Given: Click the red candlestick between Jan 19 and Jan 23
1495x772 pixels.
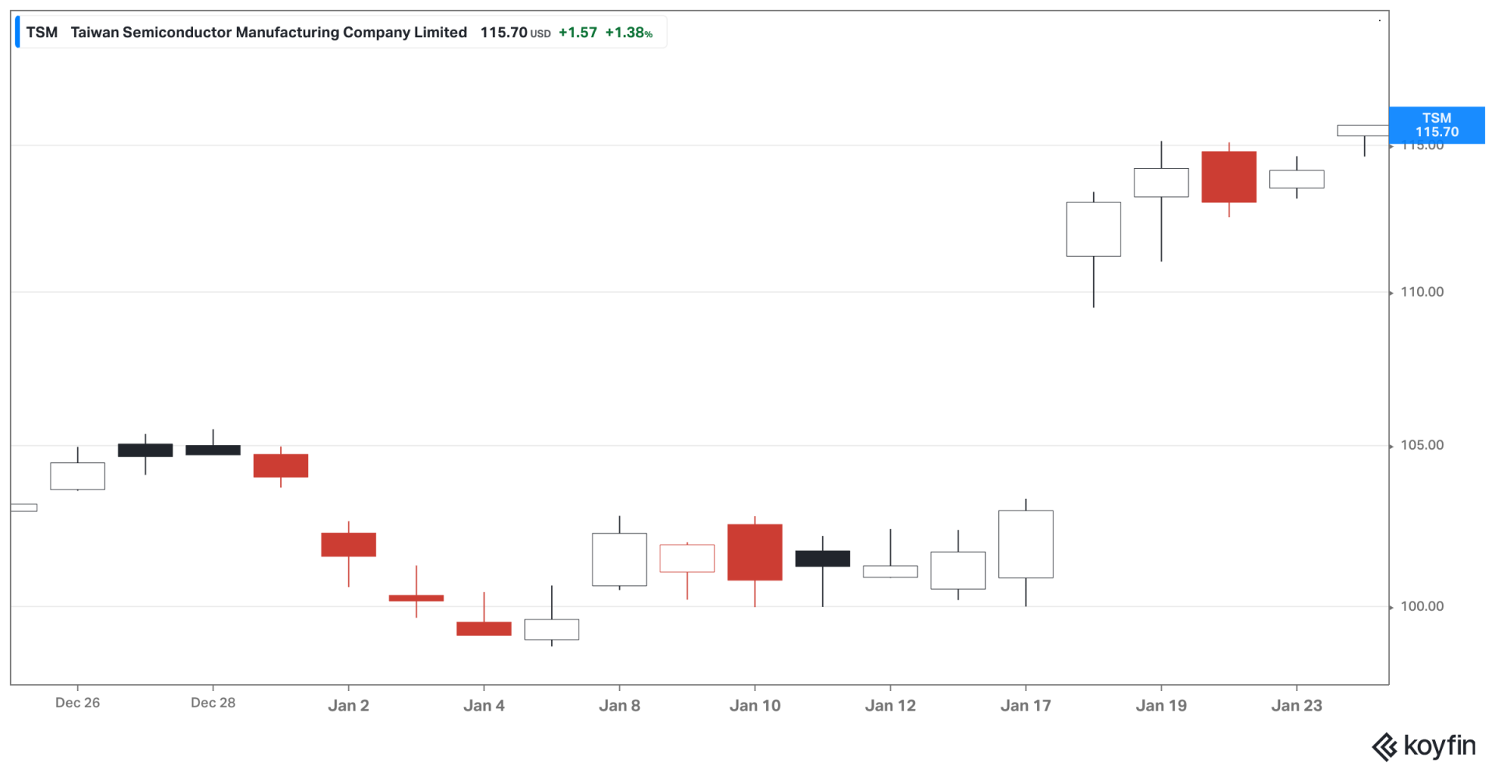Looking at the screenshot, I should point(1229,177).
